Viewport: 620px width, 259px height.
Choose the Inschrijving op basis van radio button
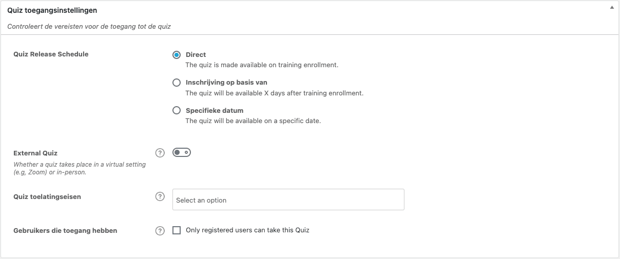pyautogui.click(x=177, y=83)
